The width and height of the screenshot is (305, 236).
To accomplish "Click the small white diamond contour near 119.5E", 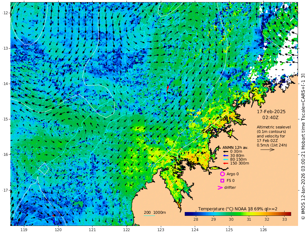I will point(44,169).
